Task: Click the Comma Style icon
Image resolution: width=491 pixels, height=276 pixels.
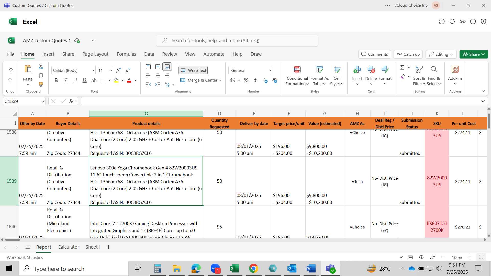Action: click(x=255, y=80)
